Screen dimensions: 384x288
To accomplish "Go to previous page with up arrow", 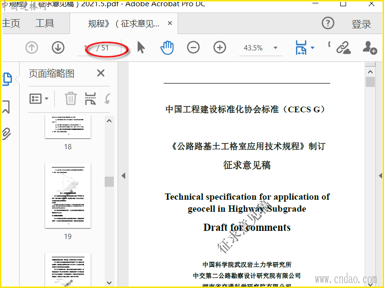I will [x=32, y=48].
